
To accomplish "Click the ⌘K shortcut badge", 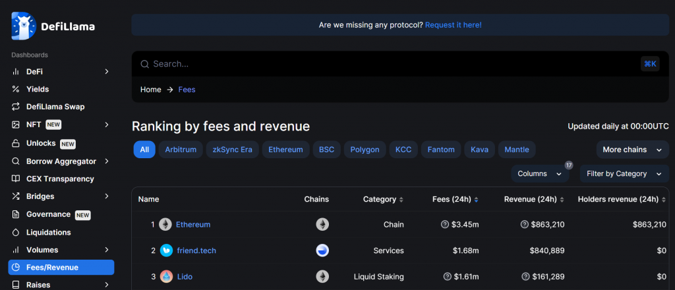I will click(x=650, y=64).
